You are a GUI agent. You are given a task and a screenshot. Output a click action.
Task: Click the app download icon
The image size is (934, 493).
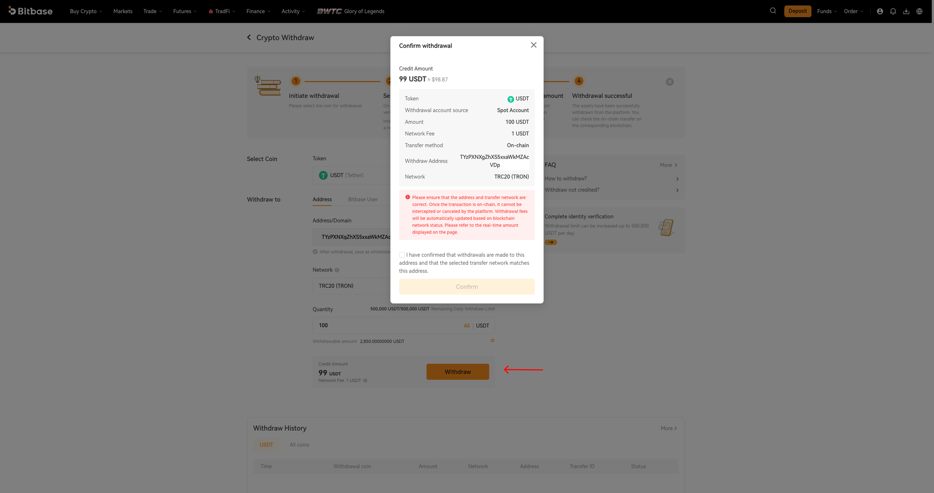coord(906,11)
